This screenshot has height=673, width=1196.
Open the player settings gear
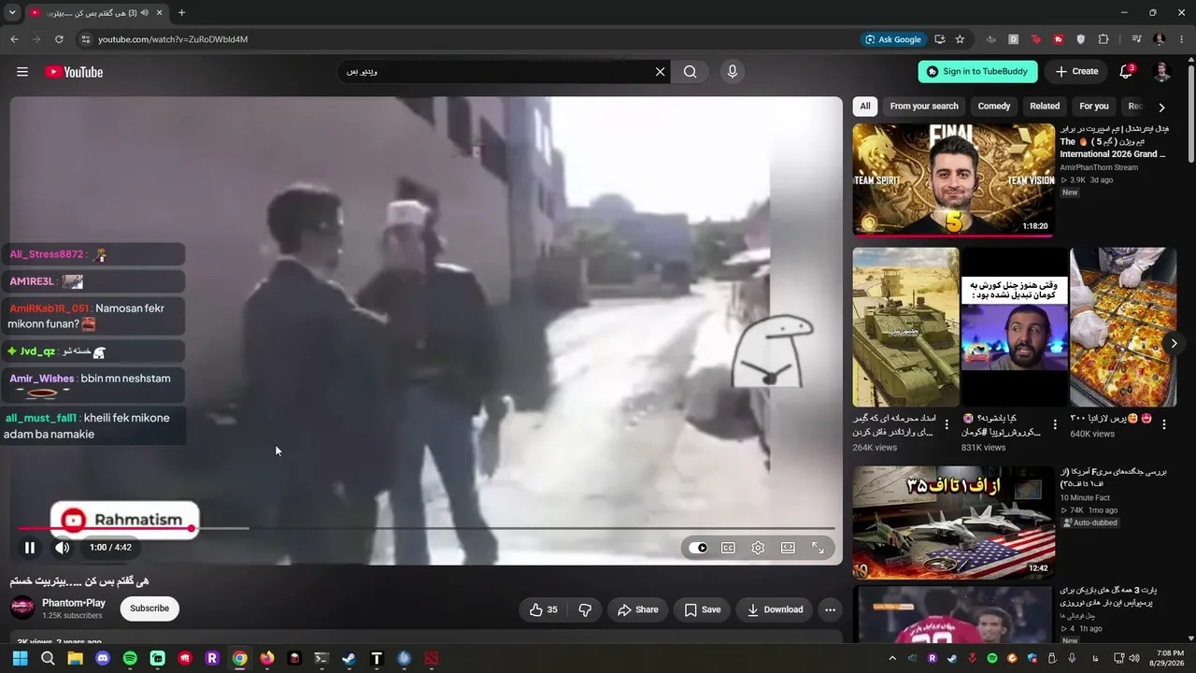[x=758, y=548]
